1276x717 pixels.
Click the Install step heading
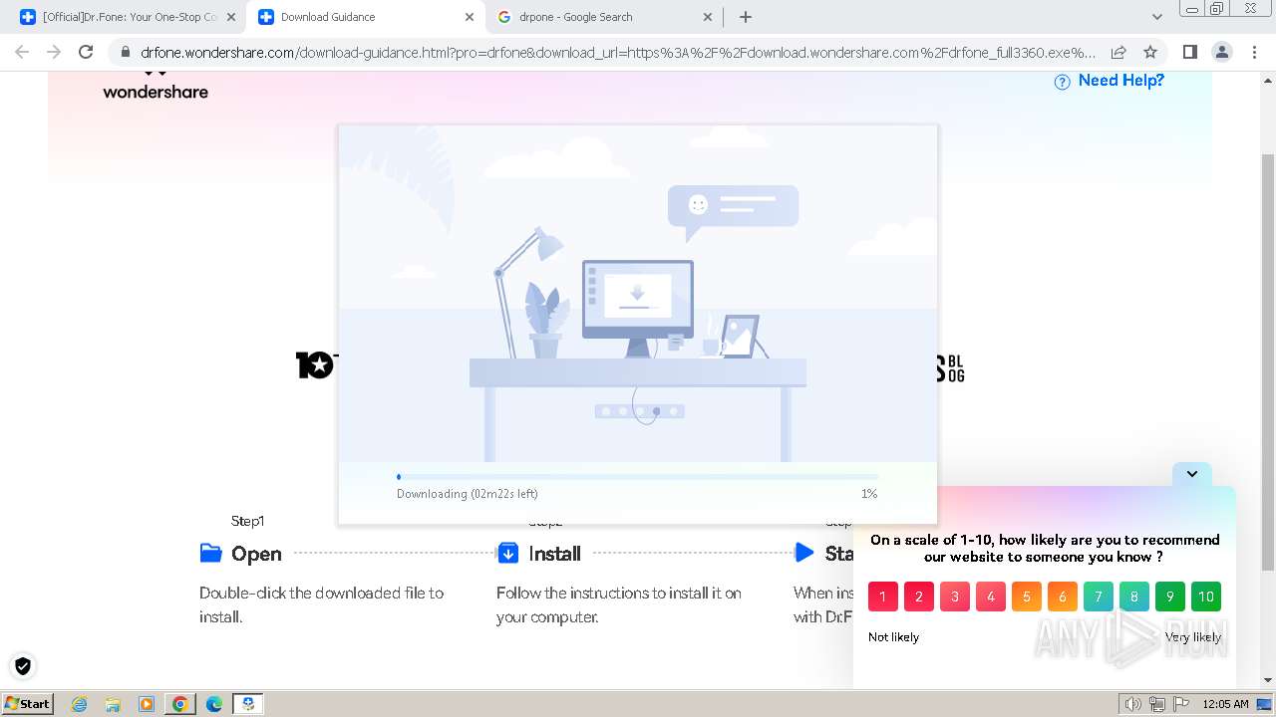pos(554,554)
